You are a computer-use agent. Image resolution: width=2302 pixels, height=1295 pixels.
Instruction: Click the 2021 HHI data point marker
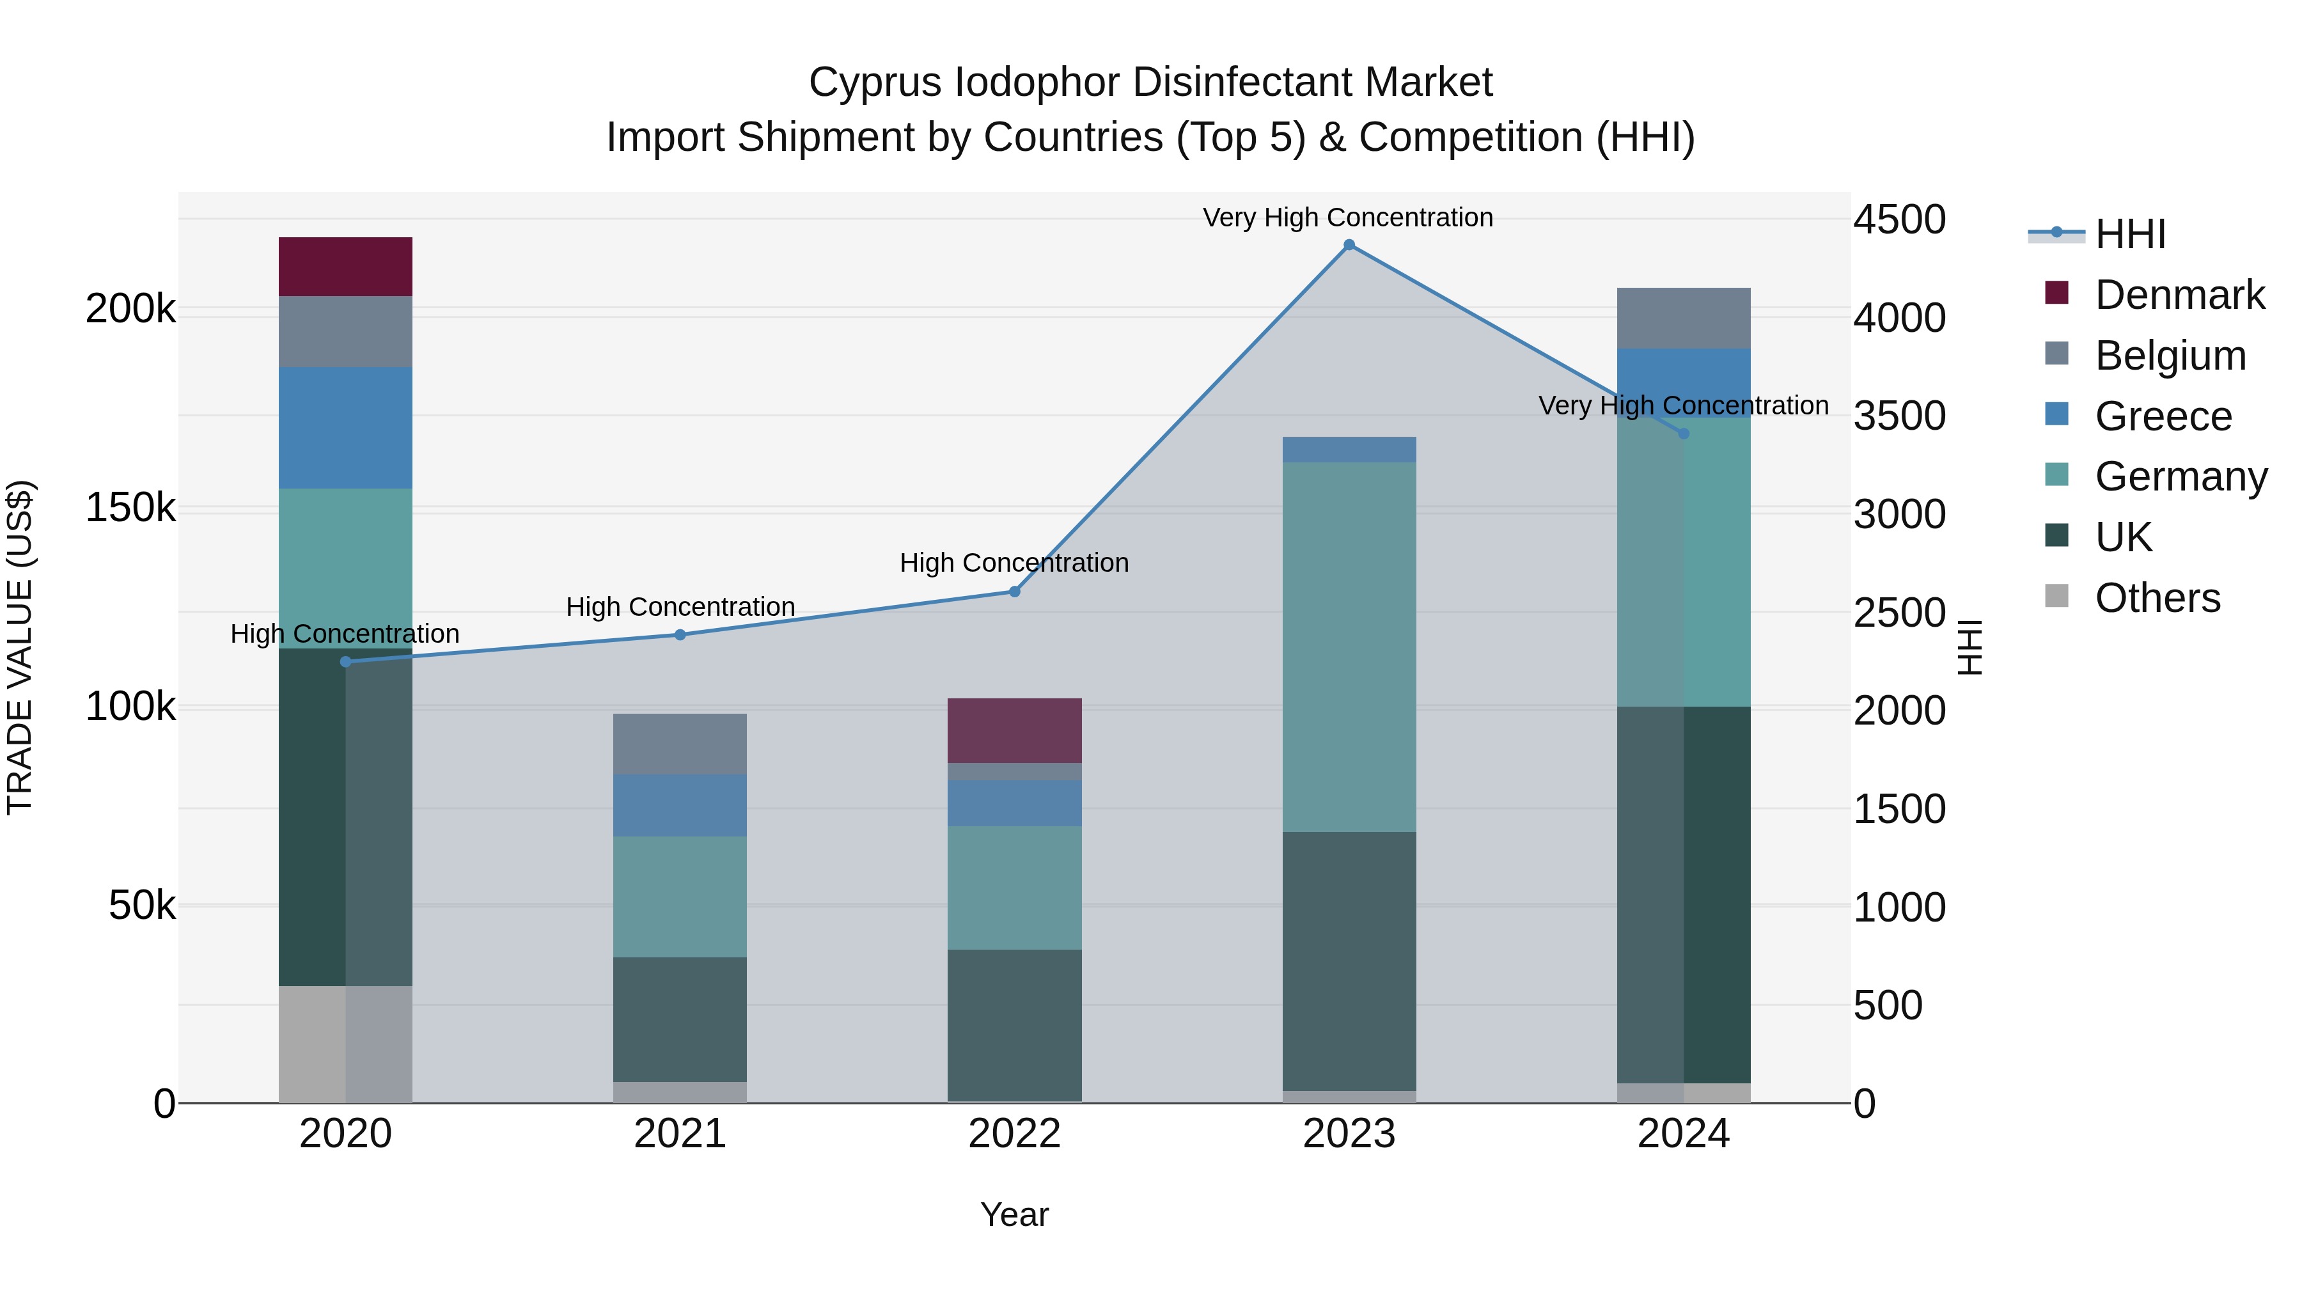pyautogui.click(x=680, y=634)
